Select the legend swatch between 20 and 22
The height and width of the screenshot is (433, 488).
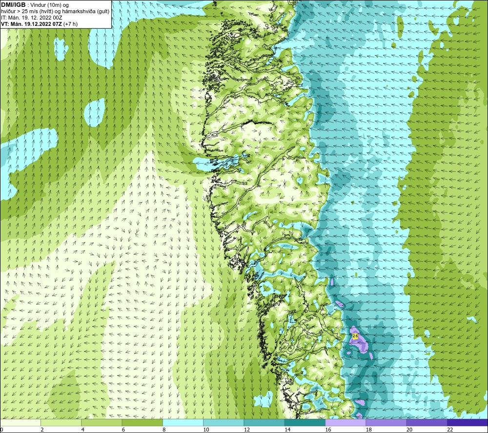(427, 422)
